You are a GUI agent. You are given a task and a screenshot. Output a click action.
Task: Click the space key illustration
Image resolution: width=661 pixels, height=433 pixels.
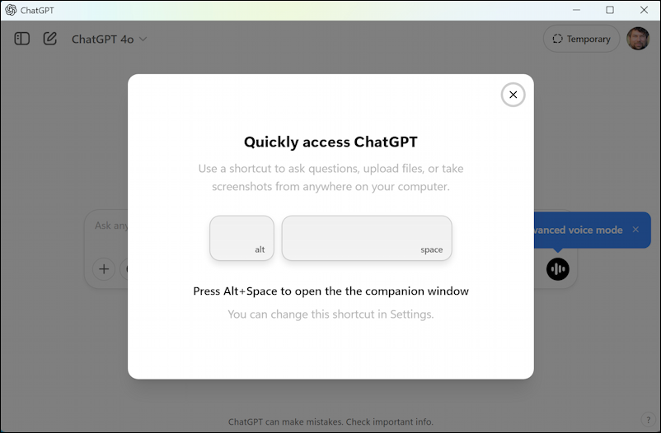point(367,238)
